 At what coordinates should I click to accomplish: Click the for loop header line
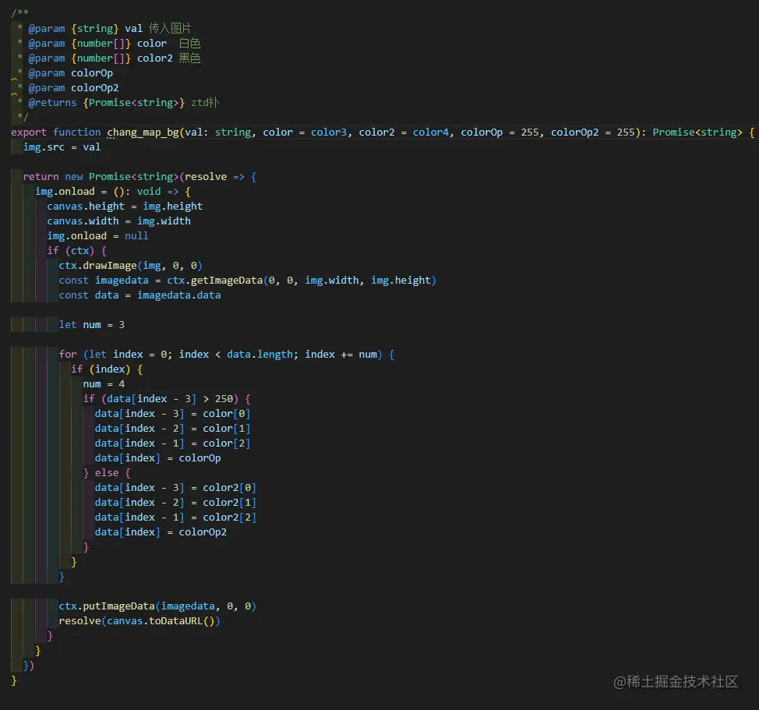[226, 355]
